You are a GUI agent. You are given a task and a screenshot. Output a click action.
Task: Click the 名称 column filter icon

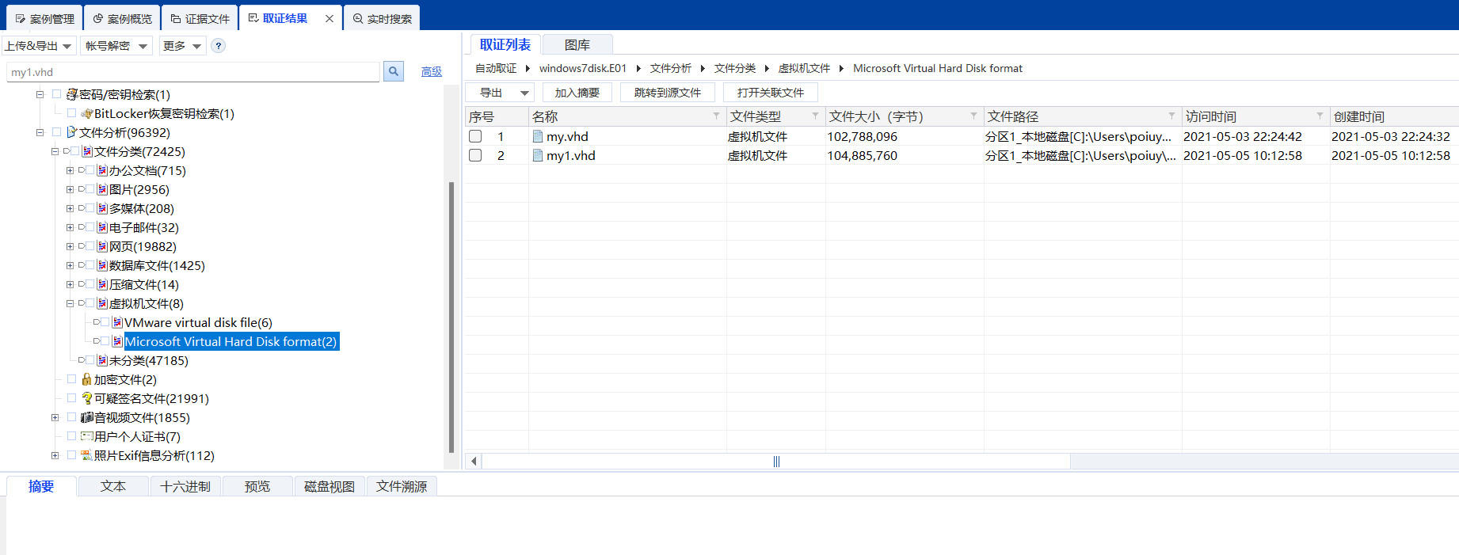pyautogui.click(x=716, y=116)
